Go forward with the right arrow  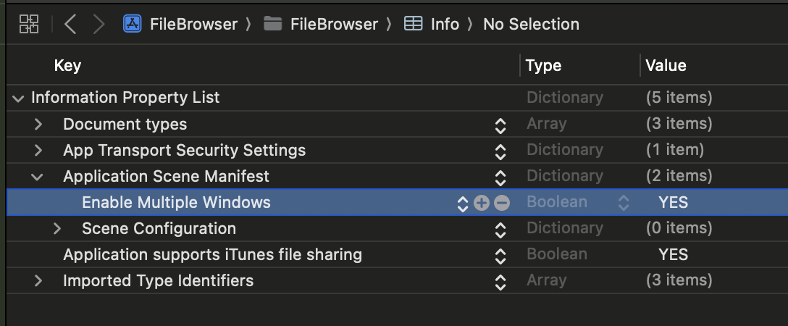tap(99, 24)
